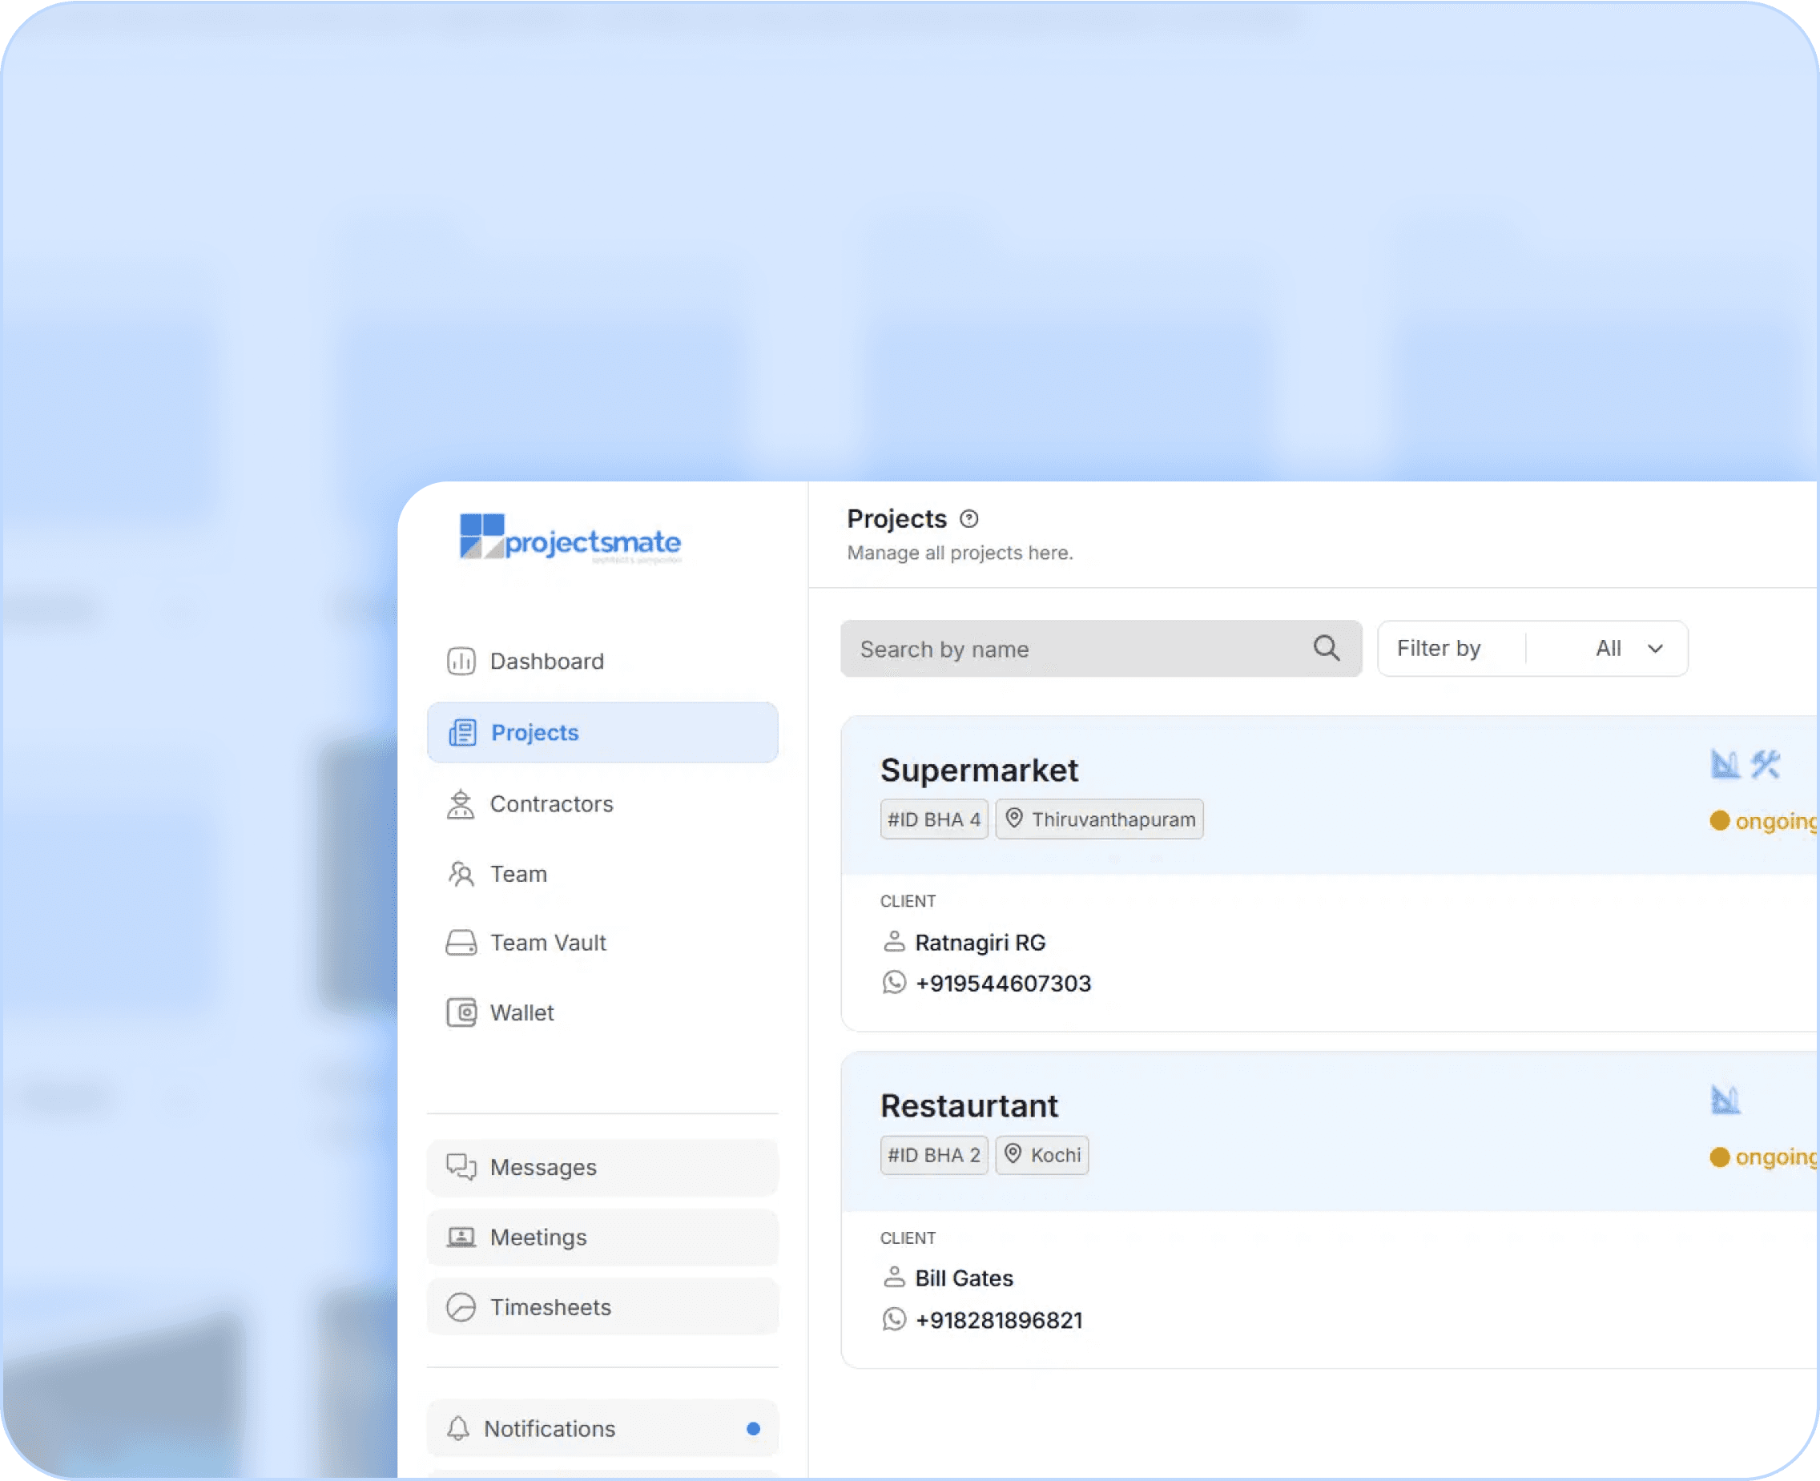Open the Dashboard menu item
1820x1481 pixels.
coord(546,661)
